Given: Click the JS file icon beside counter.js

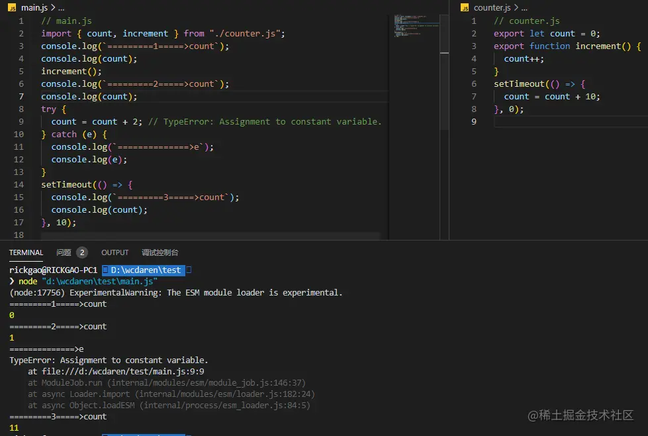Looking at the screenshot, I should 465,7.
